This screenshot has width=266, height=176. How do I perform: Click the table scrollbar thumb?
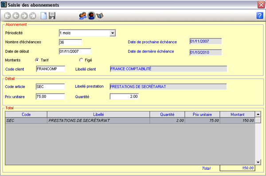click(x=258, y=120)
